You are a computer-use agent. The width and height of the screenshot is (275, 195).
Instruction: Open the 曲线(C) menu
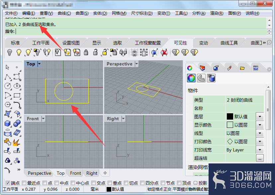pos(64,13)
